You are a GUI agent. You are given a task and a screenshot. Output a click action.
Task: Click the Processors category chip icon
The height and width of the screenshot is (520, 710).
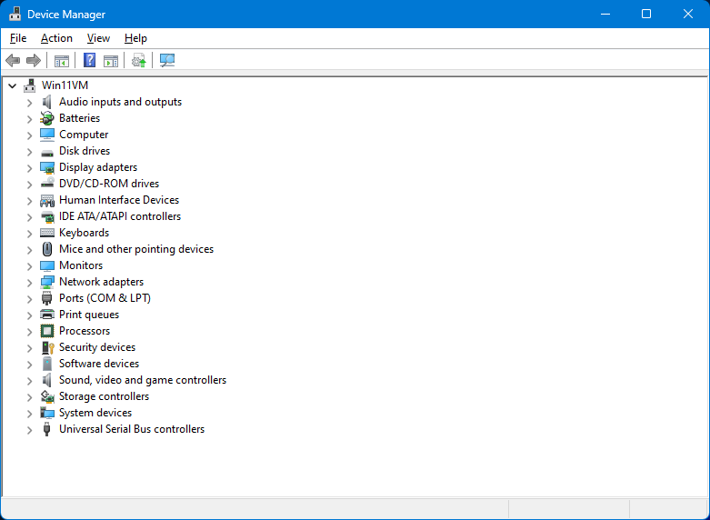click(47, 331)
